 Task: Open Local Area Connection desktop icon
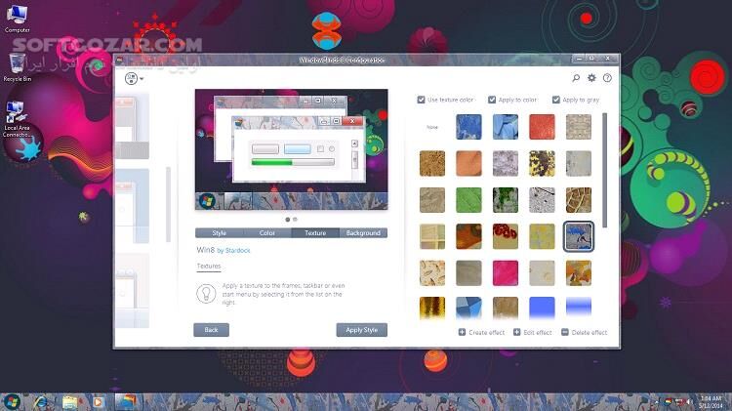tap(17, 120)
